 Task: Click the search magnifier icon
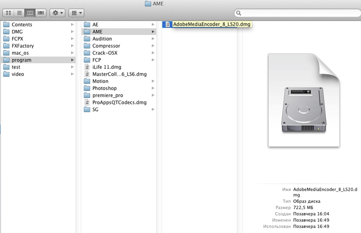[239, 13]
